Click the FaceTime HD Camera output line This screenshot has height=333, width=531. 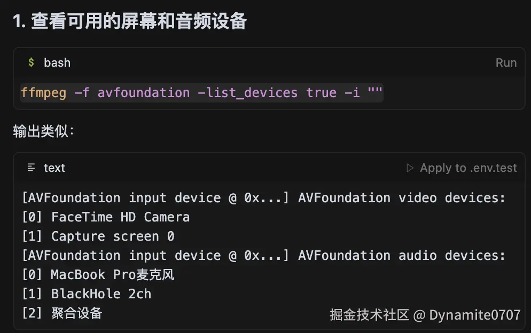(106, 217)
